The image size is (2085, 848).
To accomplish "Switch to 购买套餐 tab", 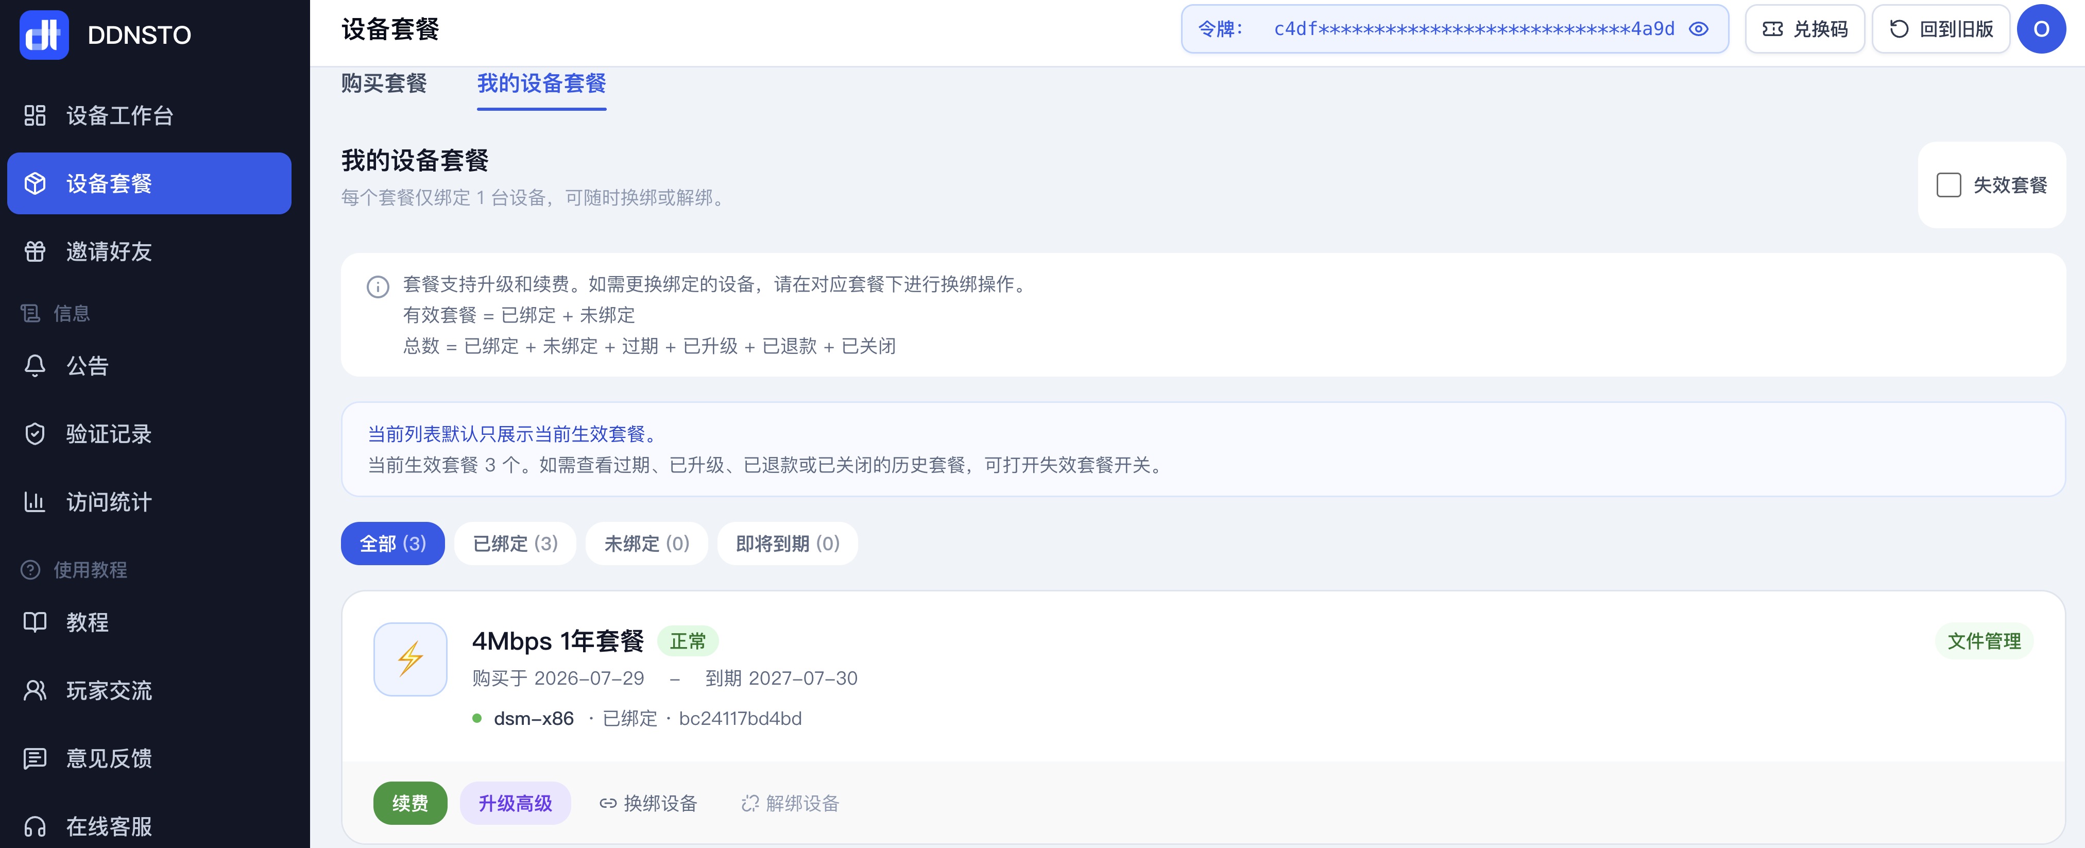I will tap(384, 83).
